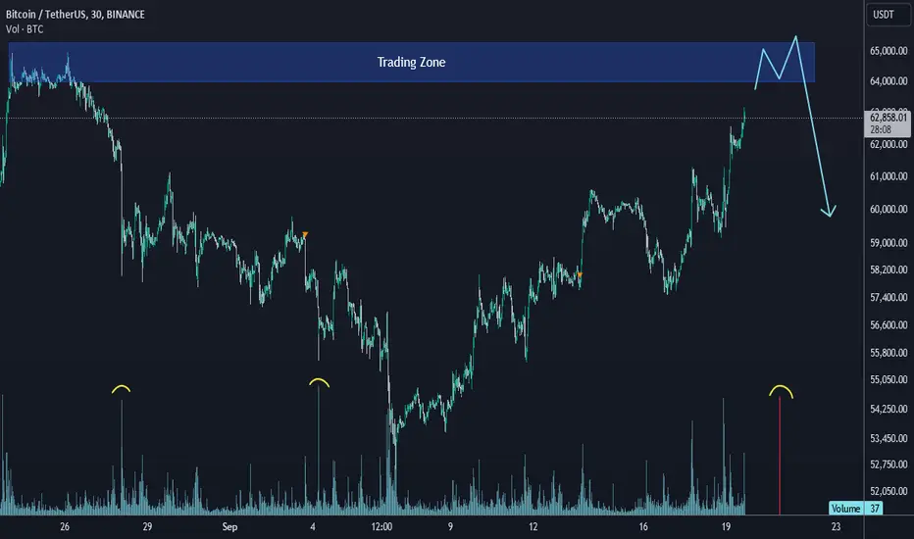Image resolution: width=914 pixels, height=539 pixels.
Task: Select the blue zigzag peak above Trading Zone
Action: pyautogui.click(x=795, y=39)
